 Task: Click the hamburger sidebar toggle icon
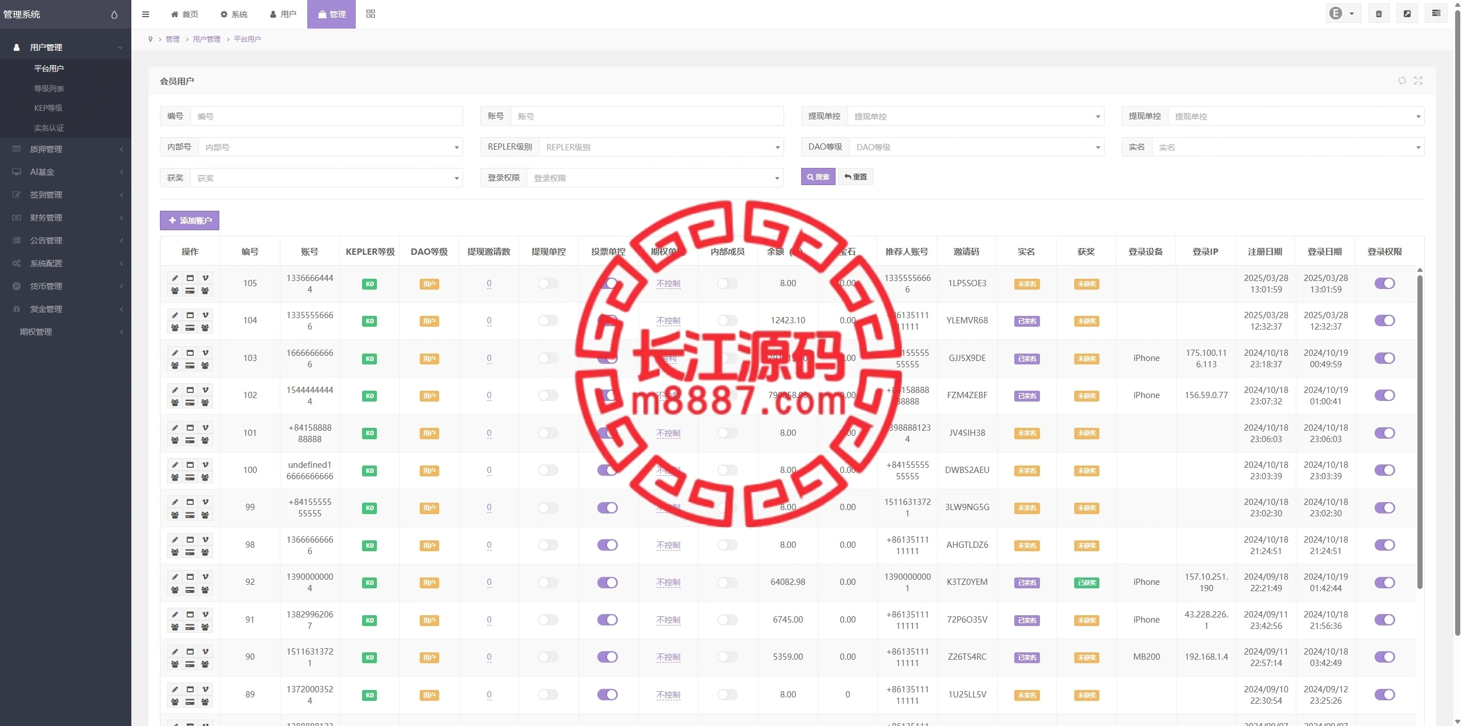click(x=146, y=14)
